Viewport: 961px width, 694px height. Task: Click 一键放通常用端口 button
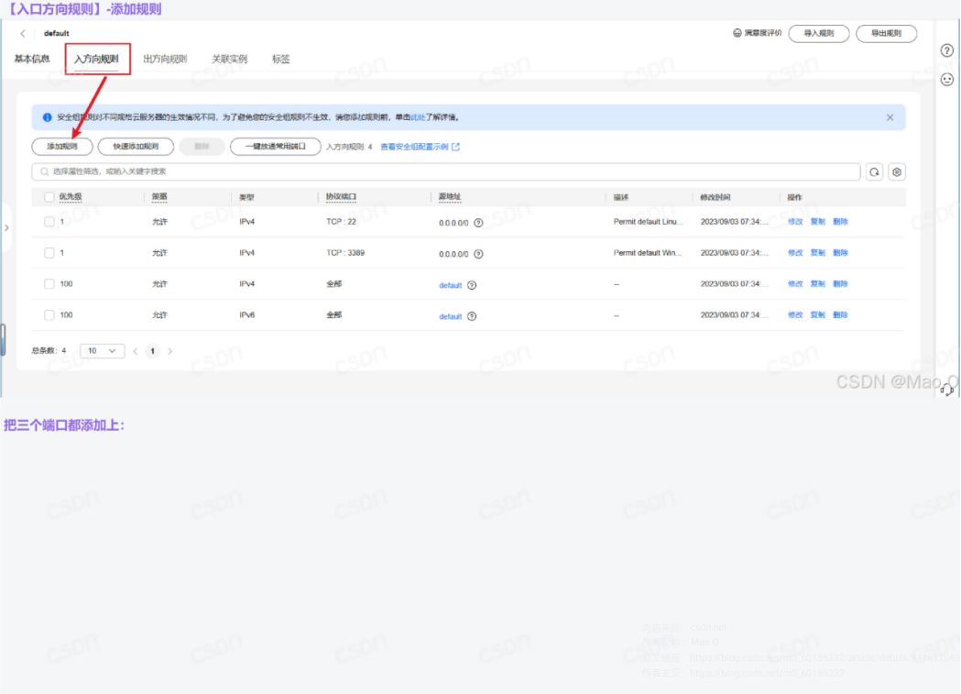coord(275,147)
